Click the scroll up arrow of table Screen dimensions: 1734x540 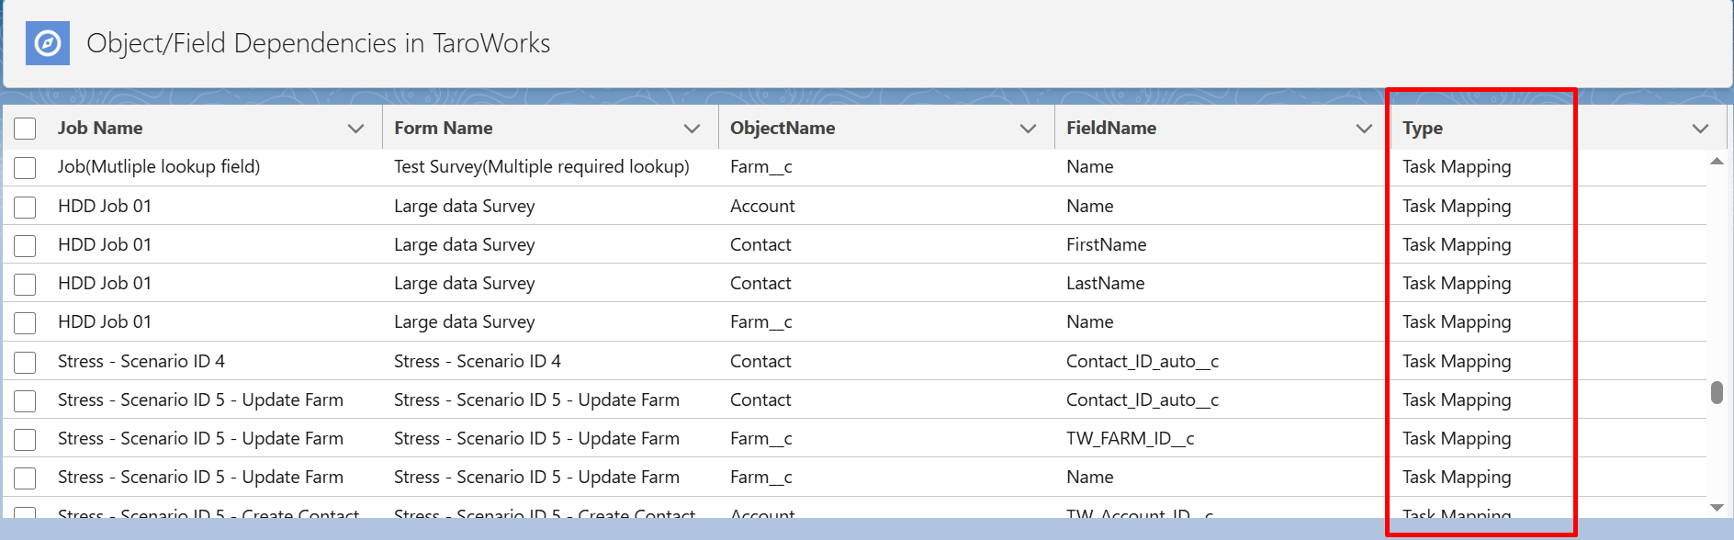tap(1717, 162)
